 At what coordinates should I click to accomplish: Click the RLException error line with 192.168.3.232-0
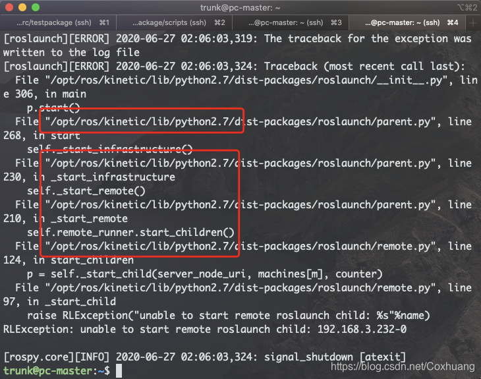[x=205, y=330]
